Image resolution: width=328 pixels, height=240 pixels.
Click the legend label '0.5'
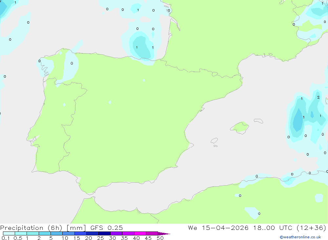(18, 238)
